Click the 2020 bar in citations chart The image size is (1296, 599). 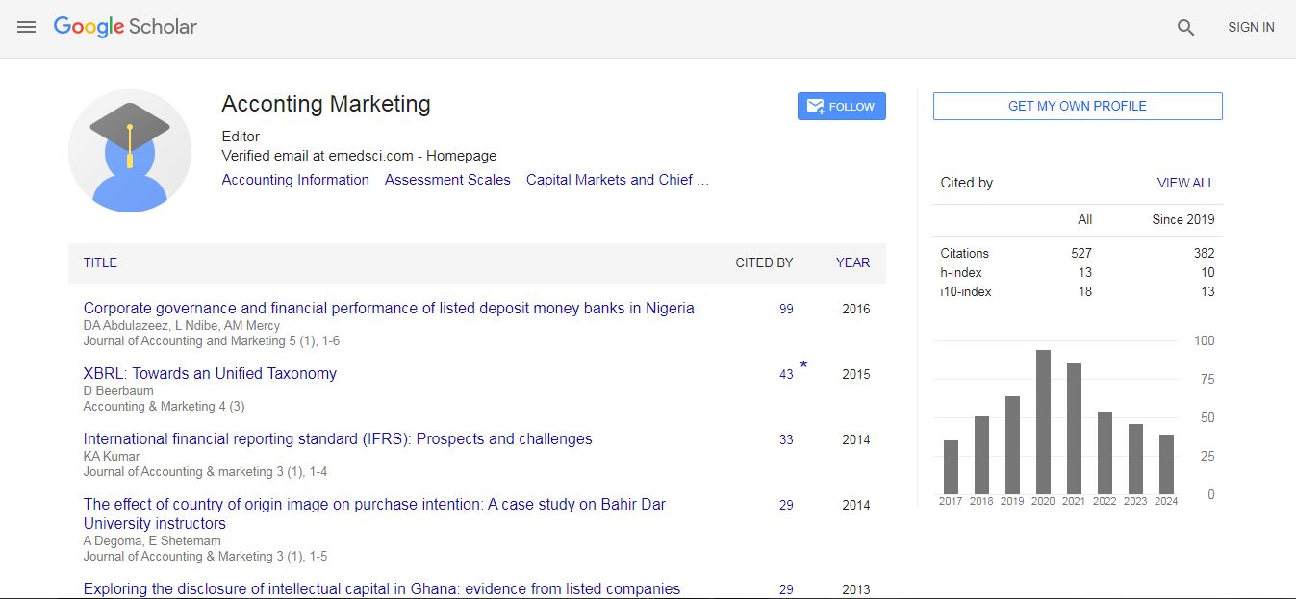tap(1043, 422)
